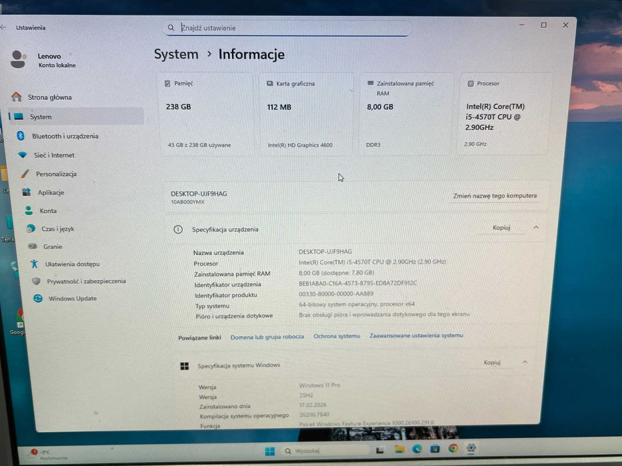Collapse the Specyfikacja urządzenia section

pyautogui.click(x=536, y=228)
